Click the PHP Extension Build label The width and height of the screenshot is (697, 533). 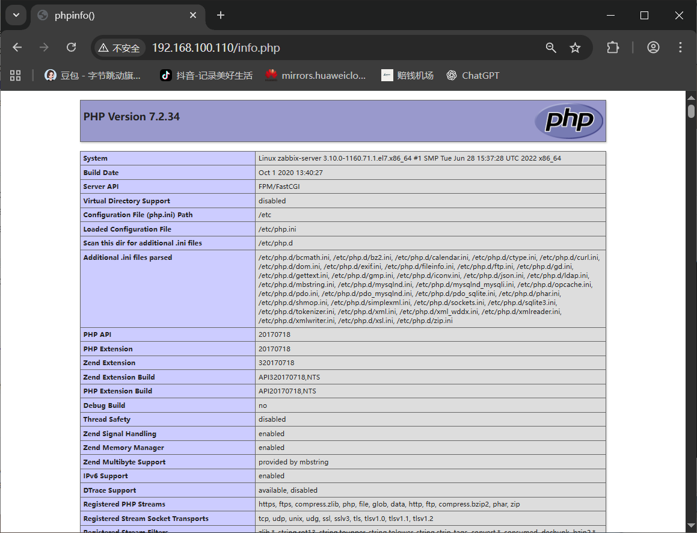117,391
